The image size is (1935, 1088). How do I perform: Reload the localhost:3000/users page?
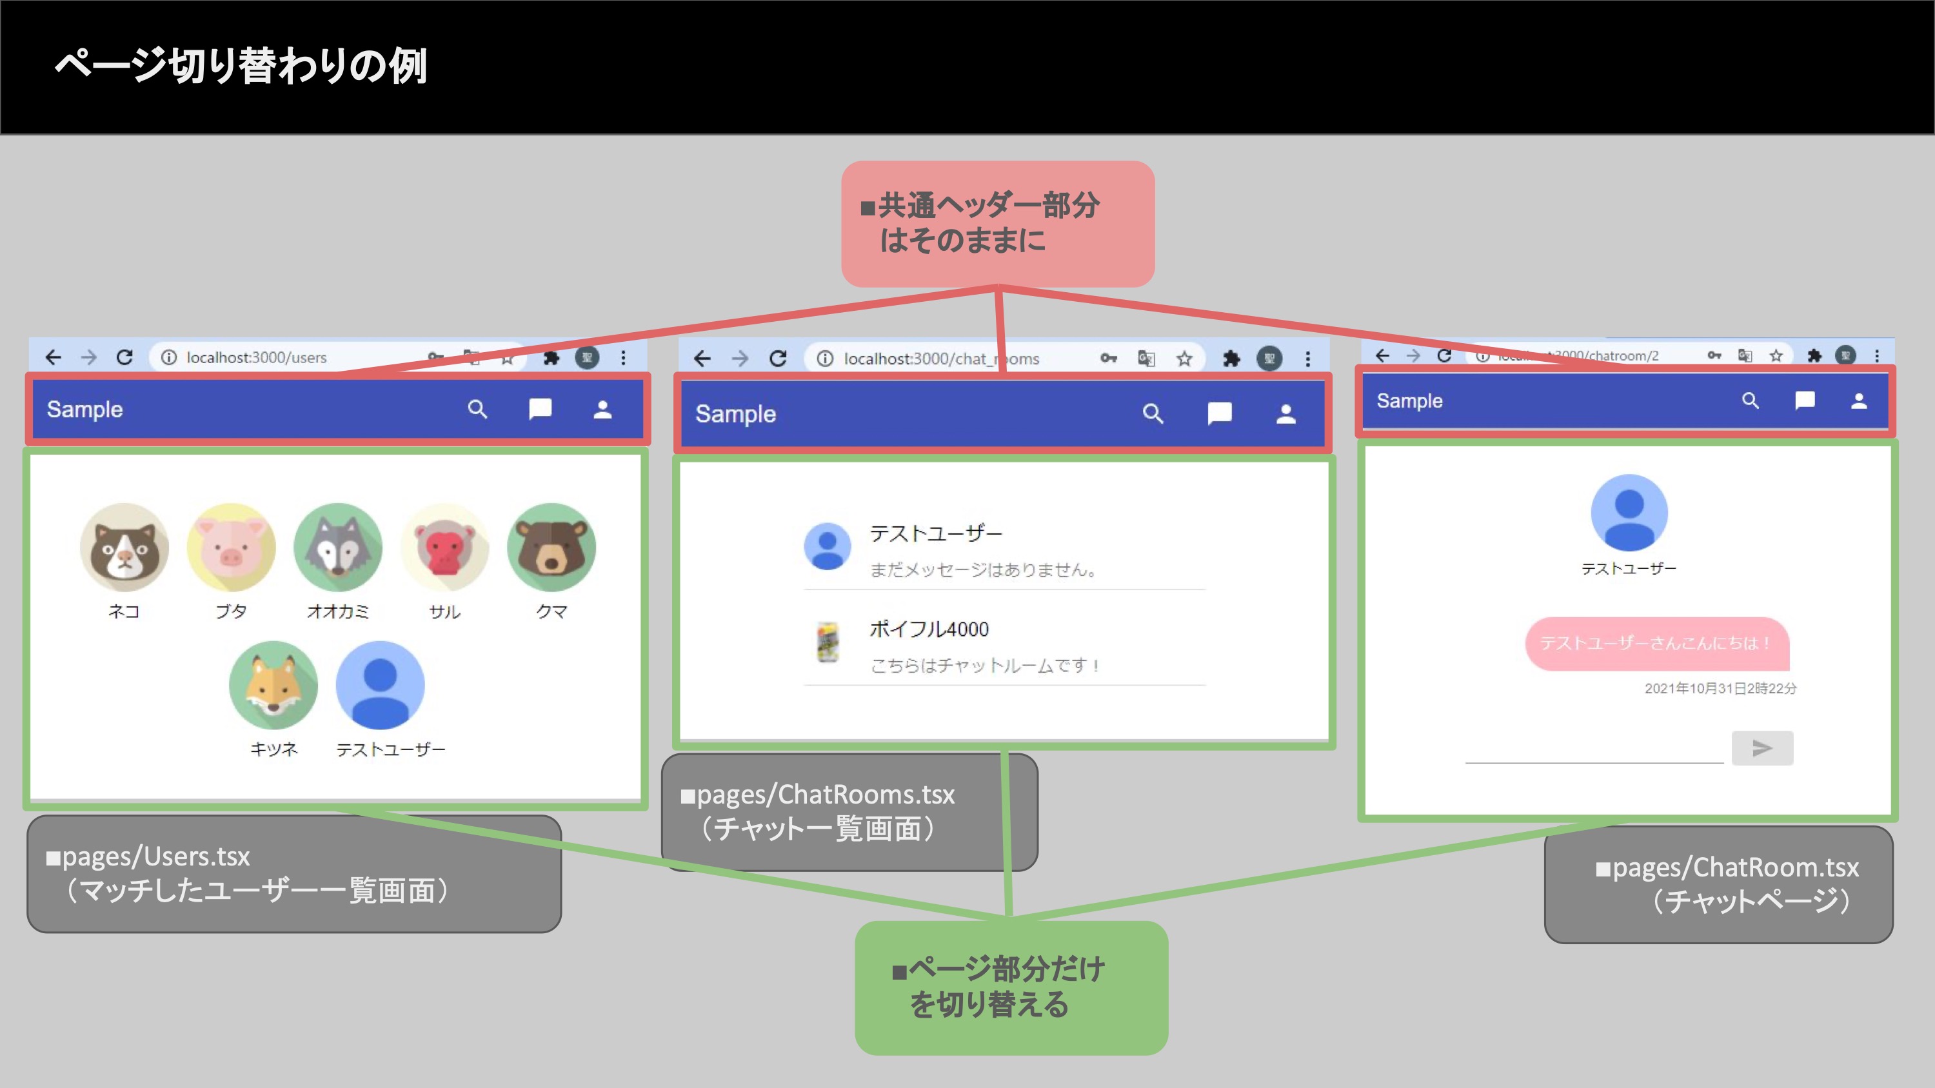click(124, 357)
